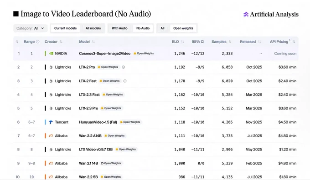The image size is (310, 180).
Task: Open the Wan 2.1 14B model
Action: pyautogui.click(x=88, y=163)
